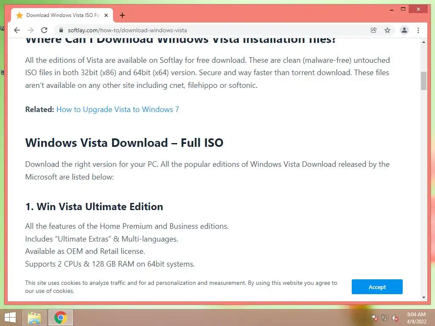Click the forward navigation arrow

pos(31,30)
